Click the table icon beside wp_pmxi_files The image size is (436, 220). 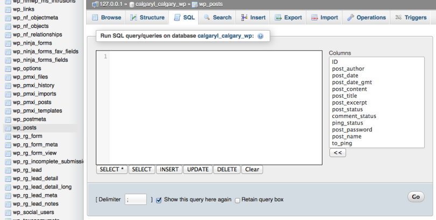click(8, 77)
